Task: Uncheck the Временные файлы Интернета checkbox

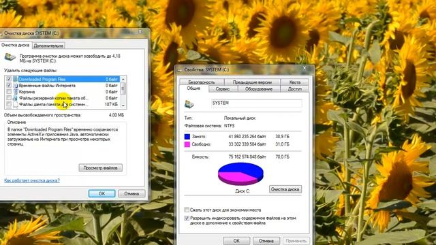Action: [x=9, y=86]
